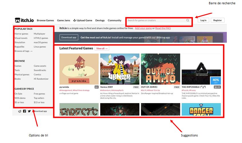Go to Upload Game
Viewport: 242px width, 143px height.
(x=82, y=20)
